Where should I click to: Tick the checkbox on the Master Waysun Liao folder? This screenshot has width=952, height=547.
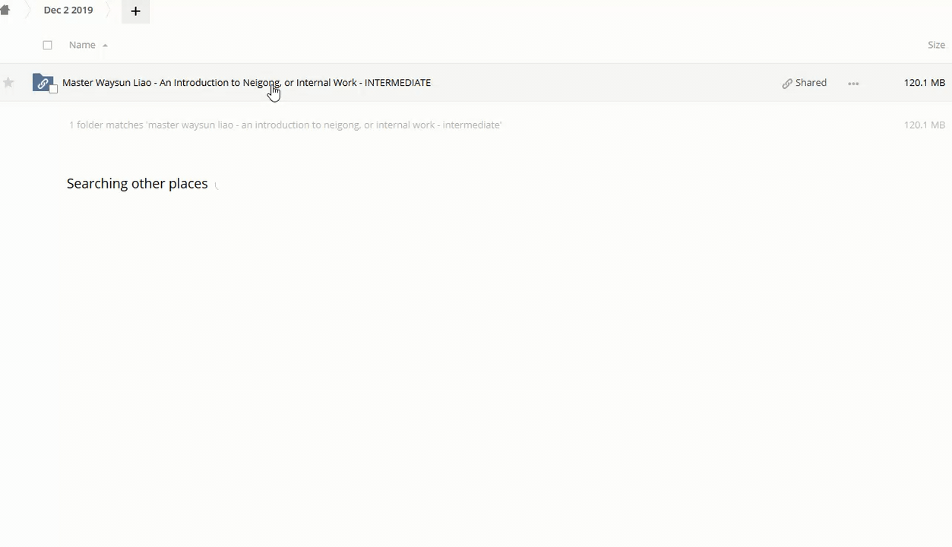point(53,90)
